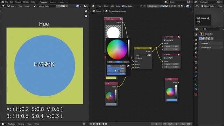Select the RGB tab in color picker
The image size is (224, 126).
[x=111, y=62]
